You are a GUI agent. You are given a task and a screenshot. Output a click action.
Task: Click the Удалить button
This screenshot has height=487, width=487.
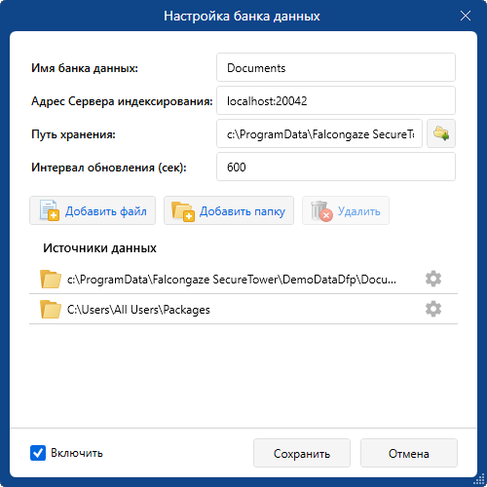click(x=346, y=210)
